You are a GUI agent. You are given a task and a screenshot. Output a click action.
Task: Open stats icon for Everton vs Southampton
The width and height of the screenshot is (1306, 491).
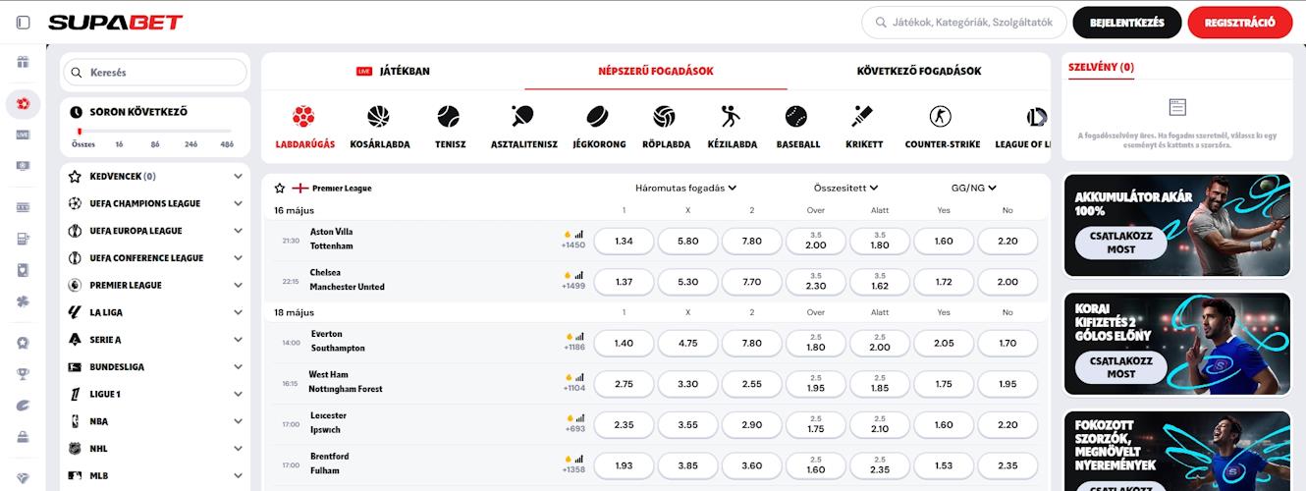pos(579,336)
